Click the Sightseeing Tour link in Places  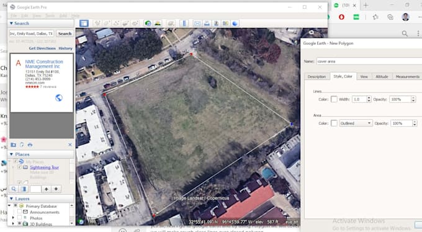coord(44,167)
